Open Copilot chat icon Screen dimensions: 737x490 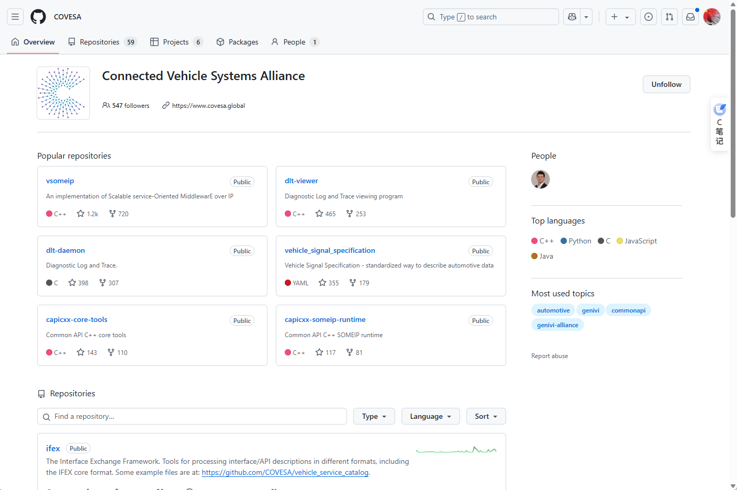[x=572, y=17]
